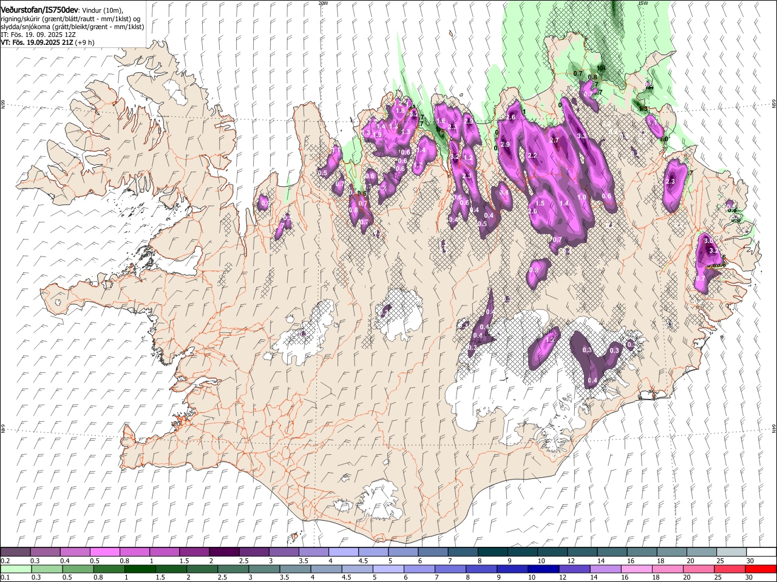Click the palest green 0.1–0.3 swatch, lower scale

click(17, 569)
